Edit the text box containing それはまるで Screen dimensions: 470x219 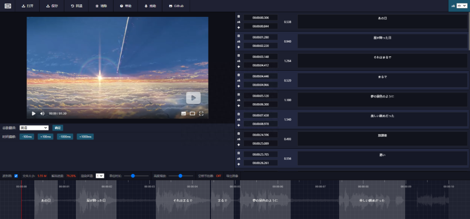pyautogui.click(x=383, y=61)
